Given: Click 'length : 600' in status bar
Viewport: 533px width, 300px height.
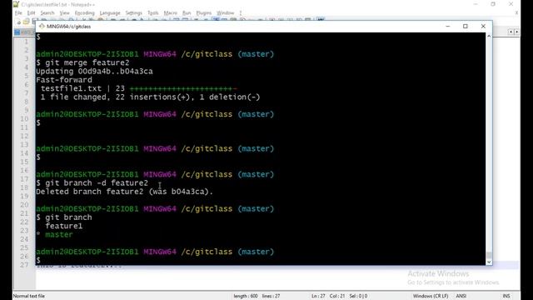Looking at the screenshot, I should click(x=246, y=296).
